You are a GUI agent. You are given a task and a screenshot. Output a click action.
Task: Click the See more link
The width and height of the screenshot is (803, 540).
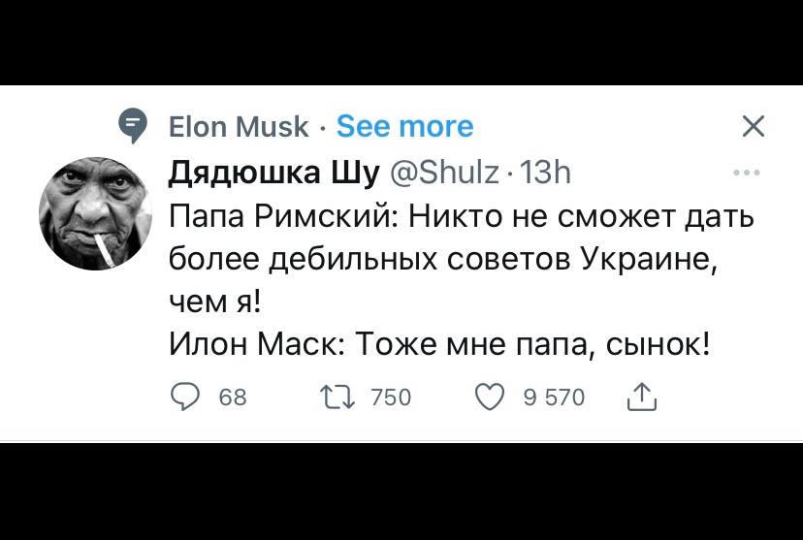click(404, 127)
